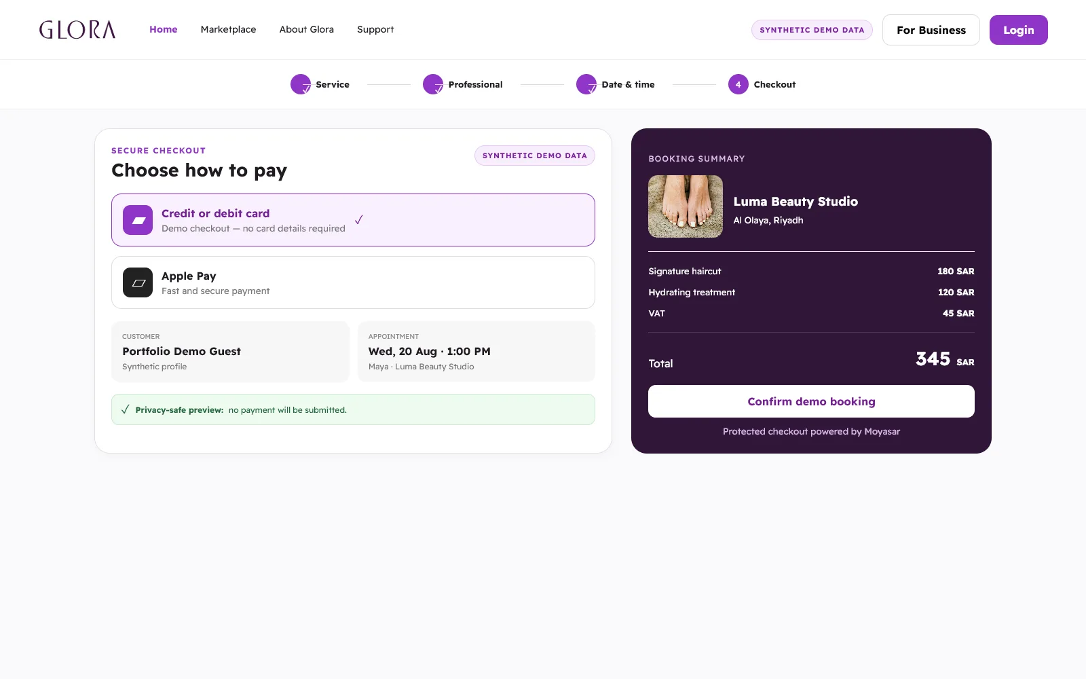The width and height of the screenshot is (1086, 679).
Task: Click the Al Olaya, Riyadh address
Action: (x=768, y=221)
